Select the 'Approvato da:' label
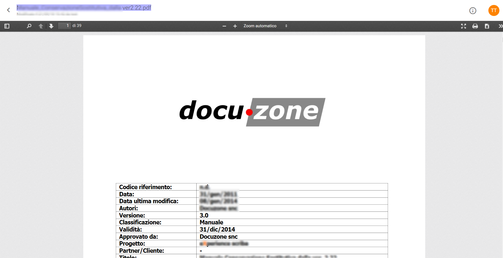503x258 pixels. click(138, 237)
